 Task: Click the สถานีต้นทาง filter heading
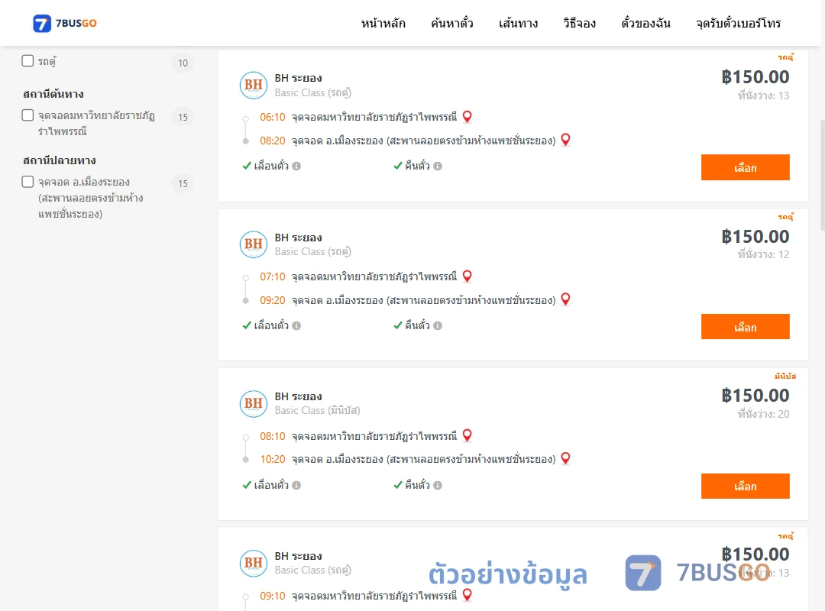[x=53, y=94]
